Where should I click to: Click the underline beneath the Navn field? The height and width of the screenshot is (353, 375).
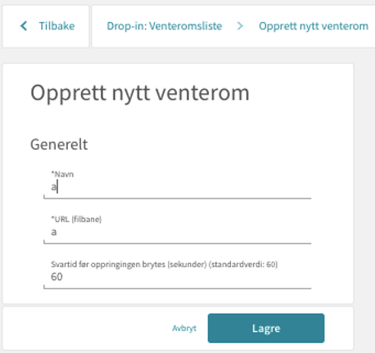click(178, 198)
